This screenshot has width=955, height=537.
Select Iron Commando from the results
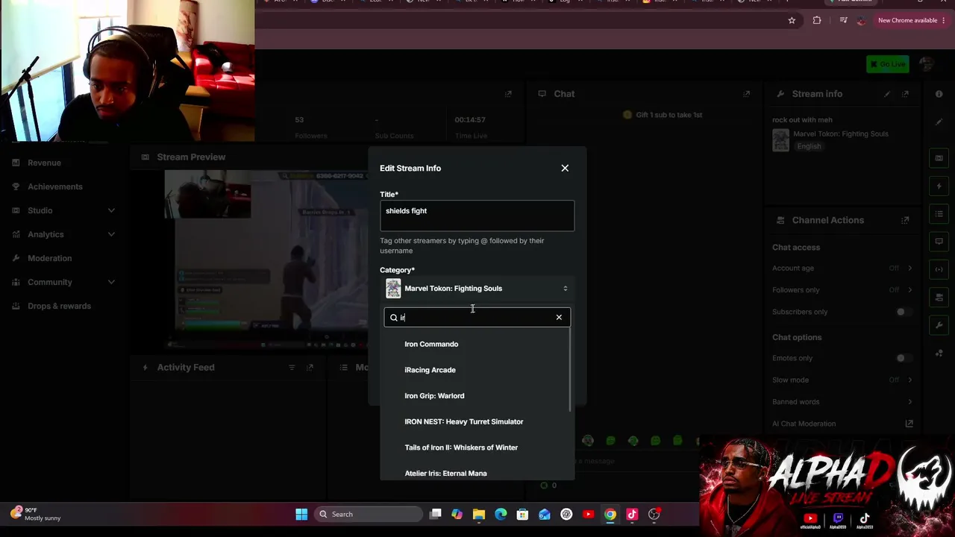tap(431, 344)
